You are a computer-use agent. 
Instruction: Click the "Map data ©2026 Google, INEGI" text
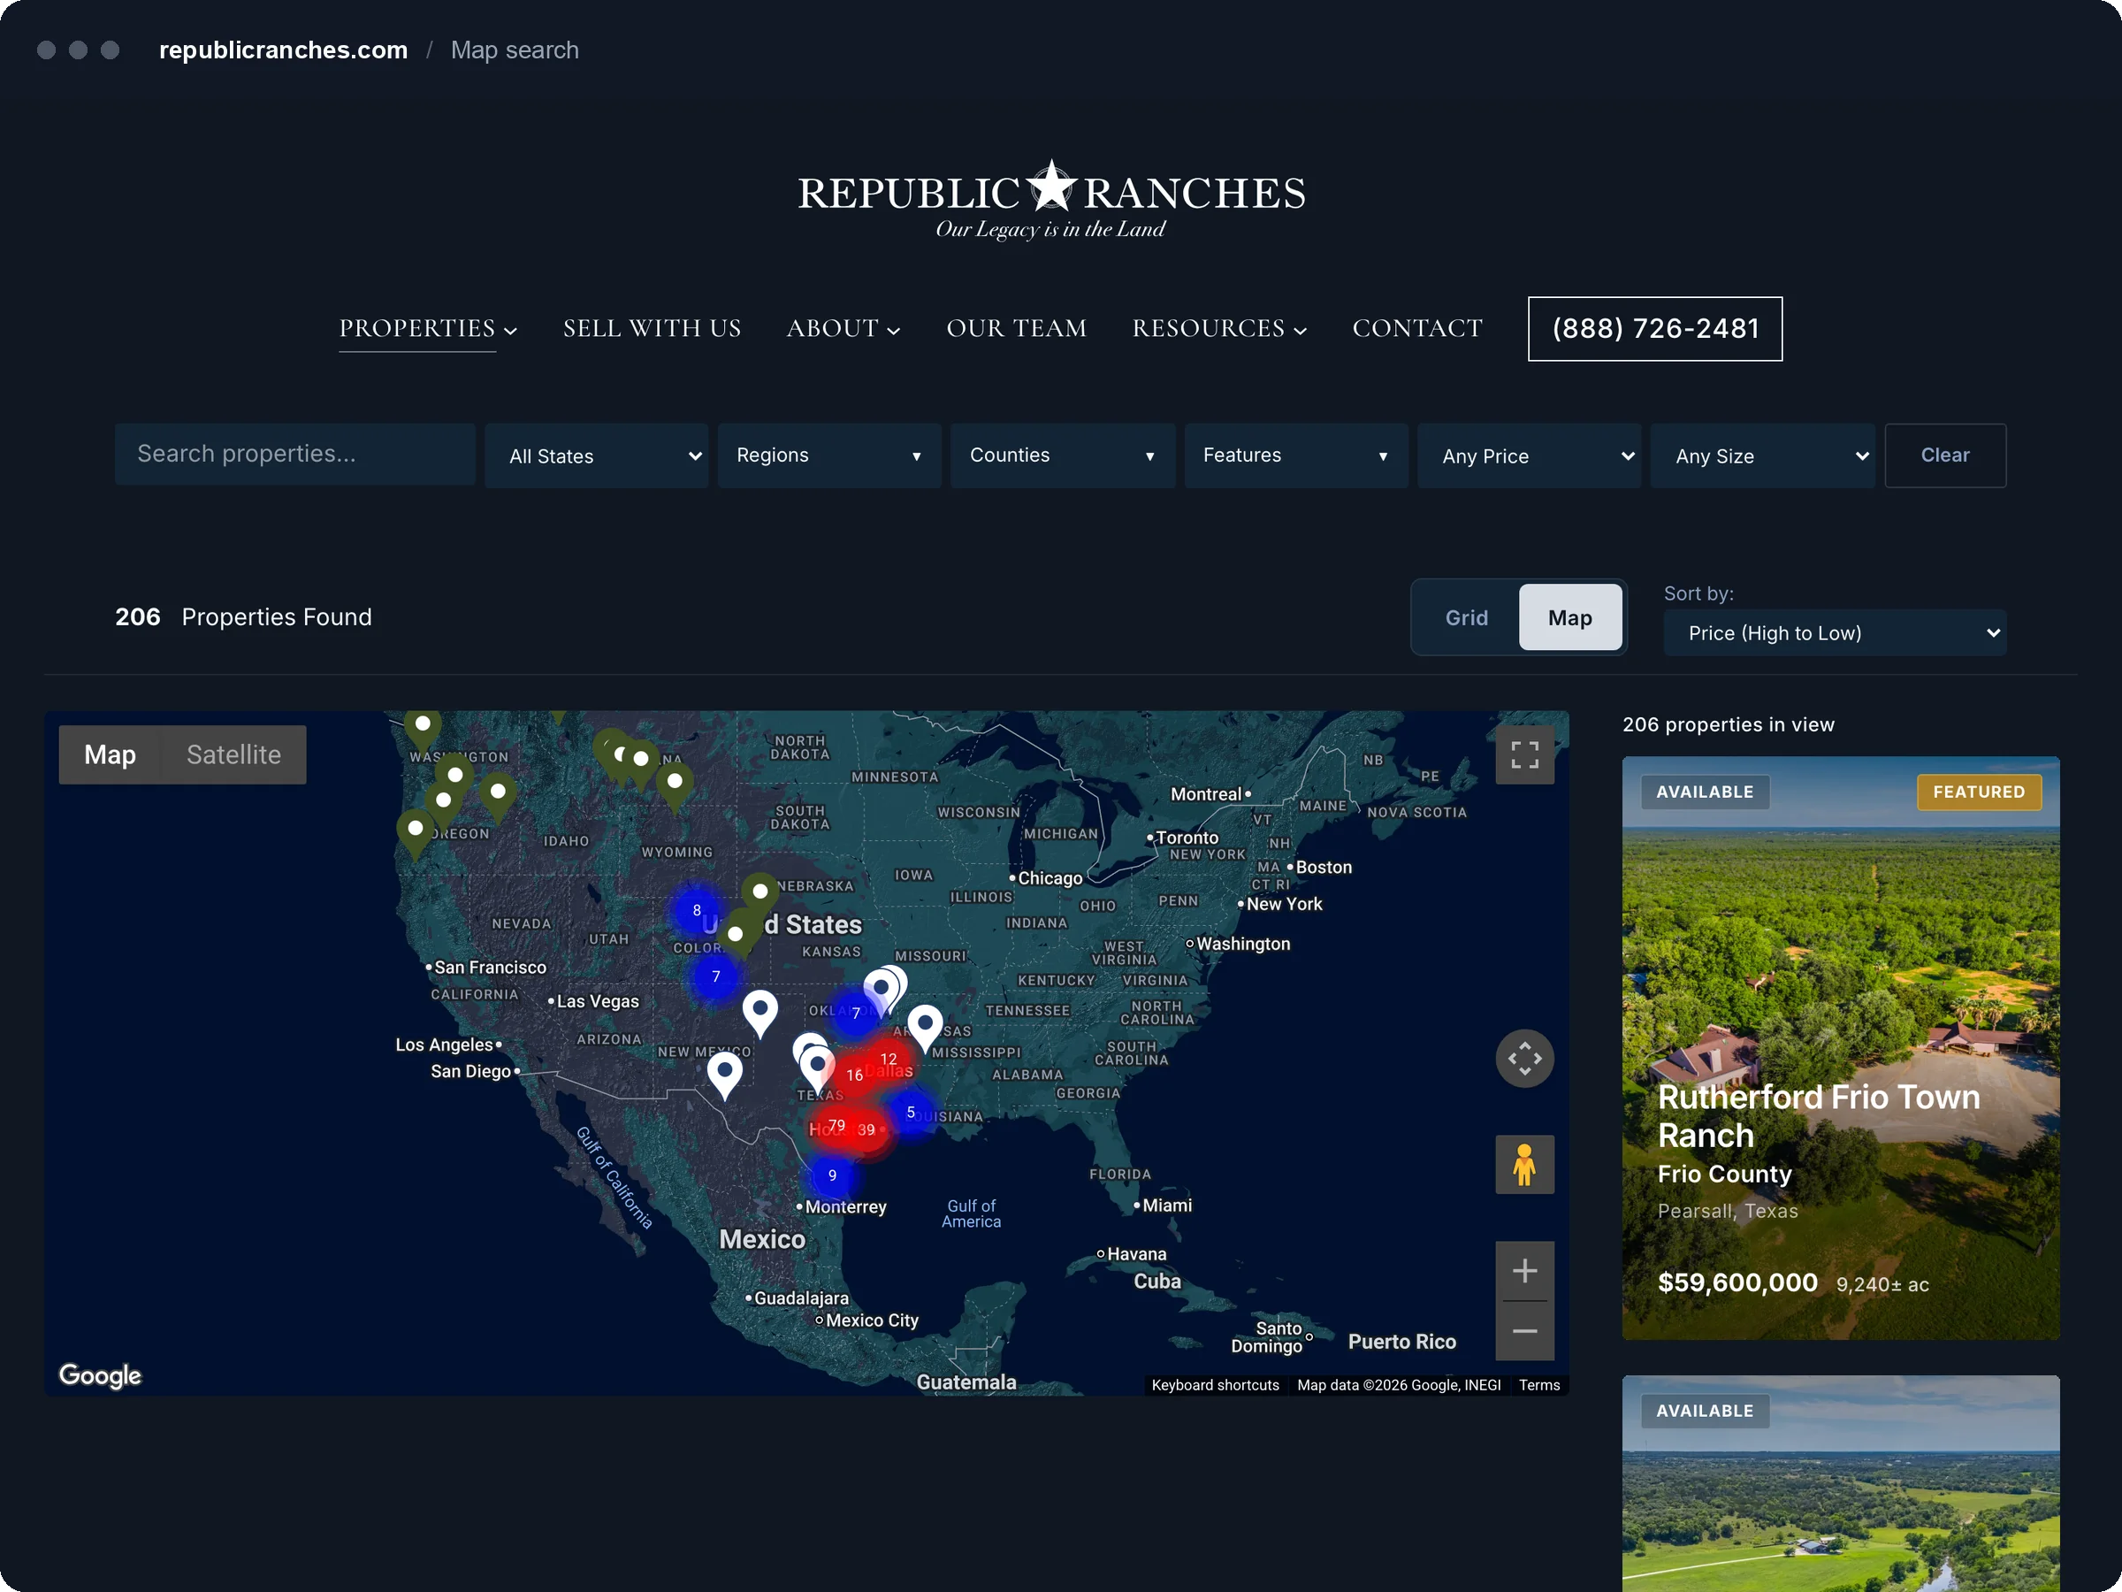1399,1385
